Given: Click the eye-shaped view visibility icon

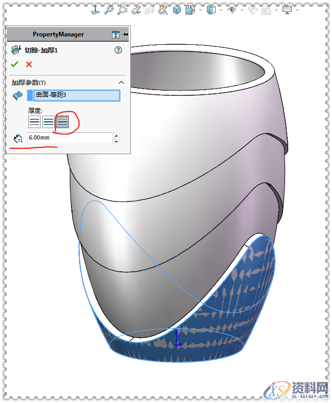Looking at the screenshot, I should tap(232, 10).
